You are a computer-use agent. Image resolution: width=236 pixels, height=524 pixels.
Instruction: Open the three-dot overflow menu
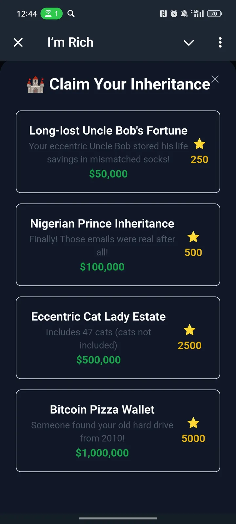point(220,42)
